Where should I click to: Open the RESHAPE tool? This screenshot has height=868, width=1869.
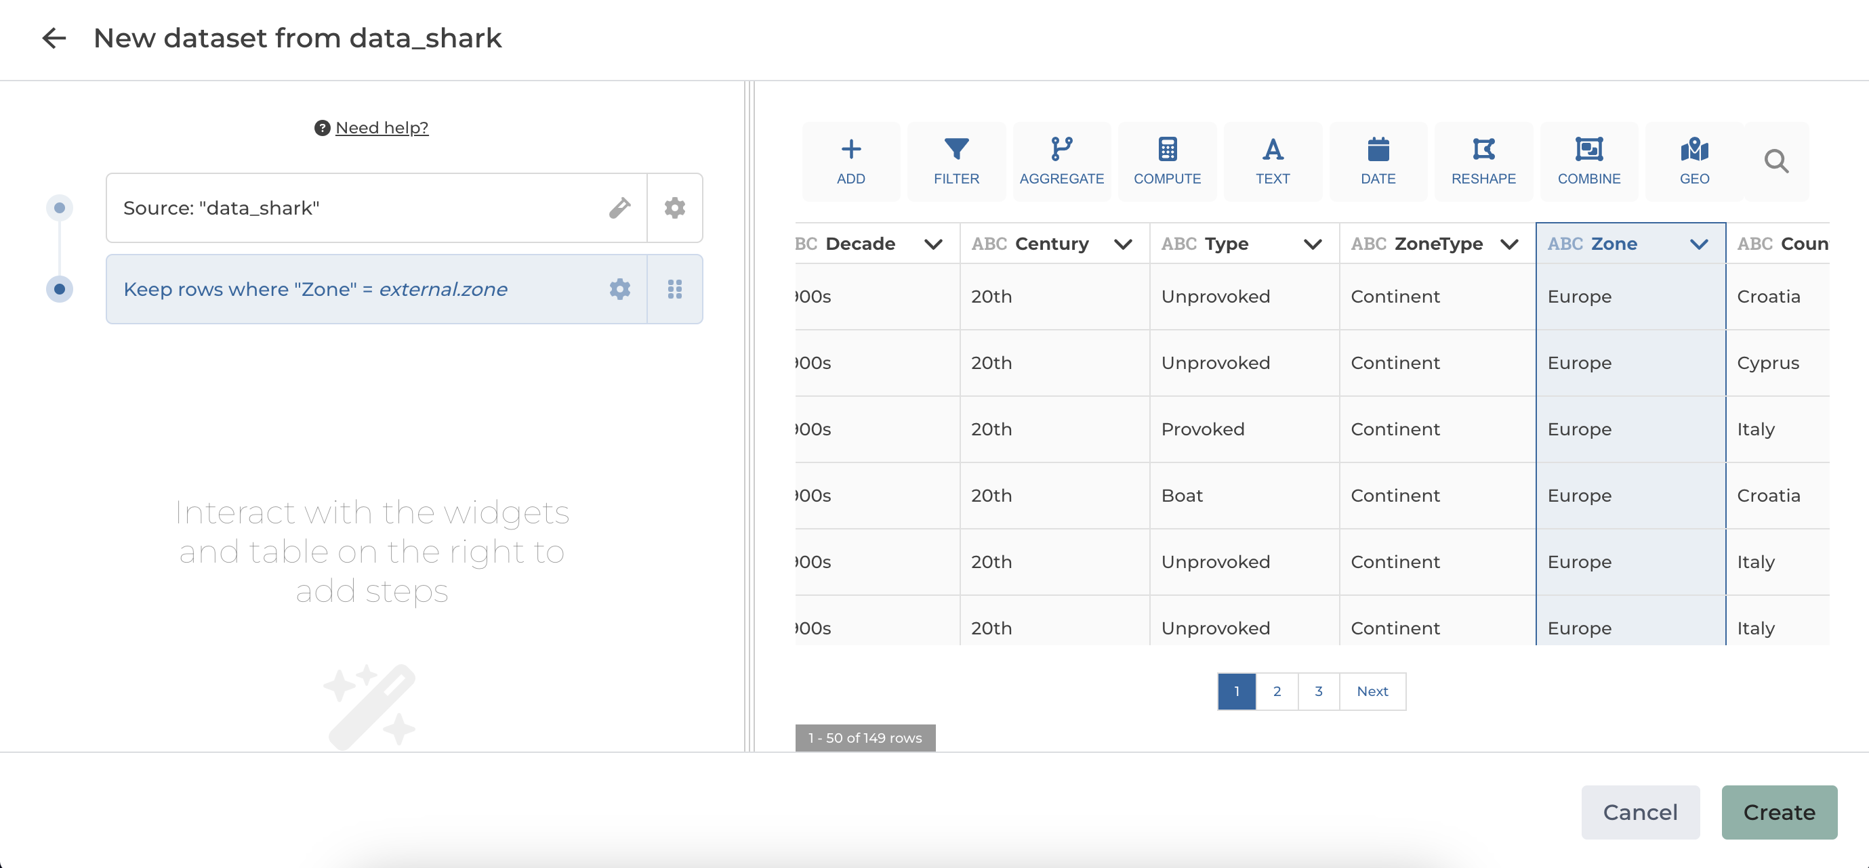pos(1483,161)
